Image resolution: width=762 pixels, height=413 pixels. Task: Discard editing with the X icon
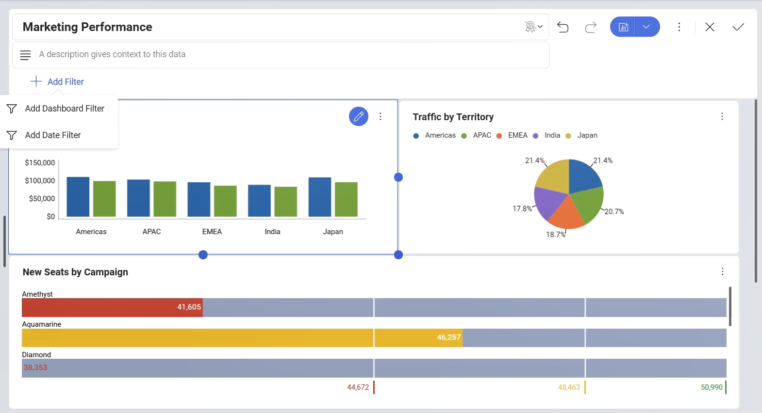pyautogui.click(x=710, y=27)
